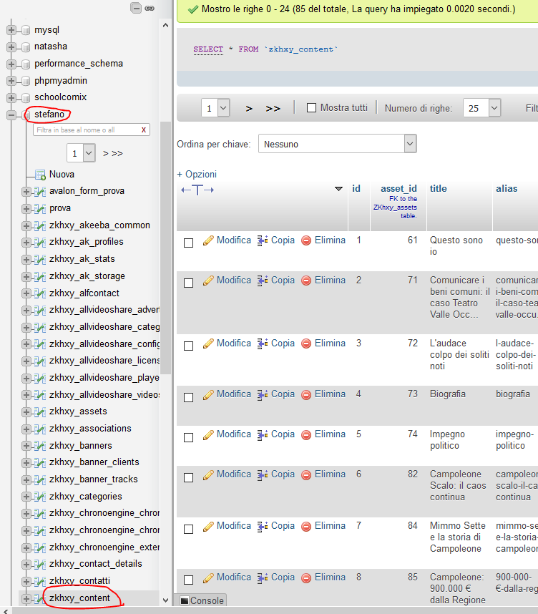Click the database icon next to phpmyadmin
538x614 pixels.
coord(26,81)
